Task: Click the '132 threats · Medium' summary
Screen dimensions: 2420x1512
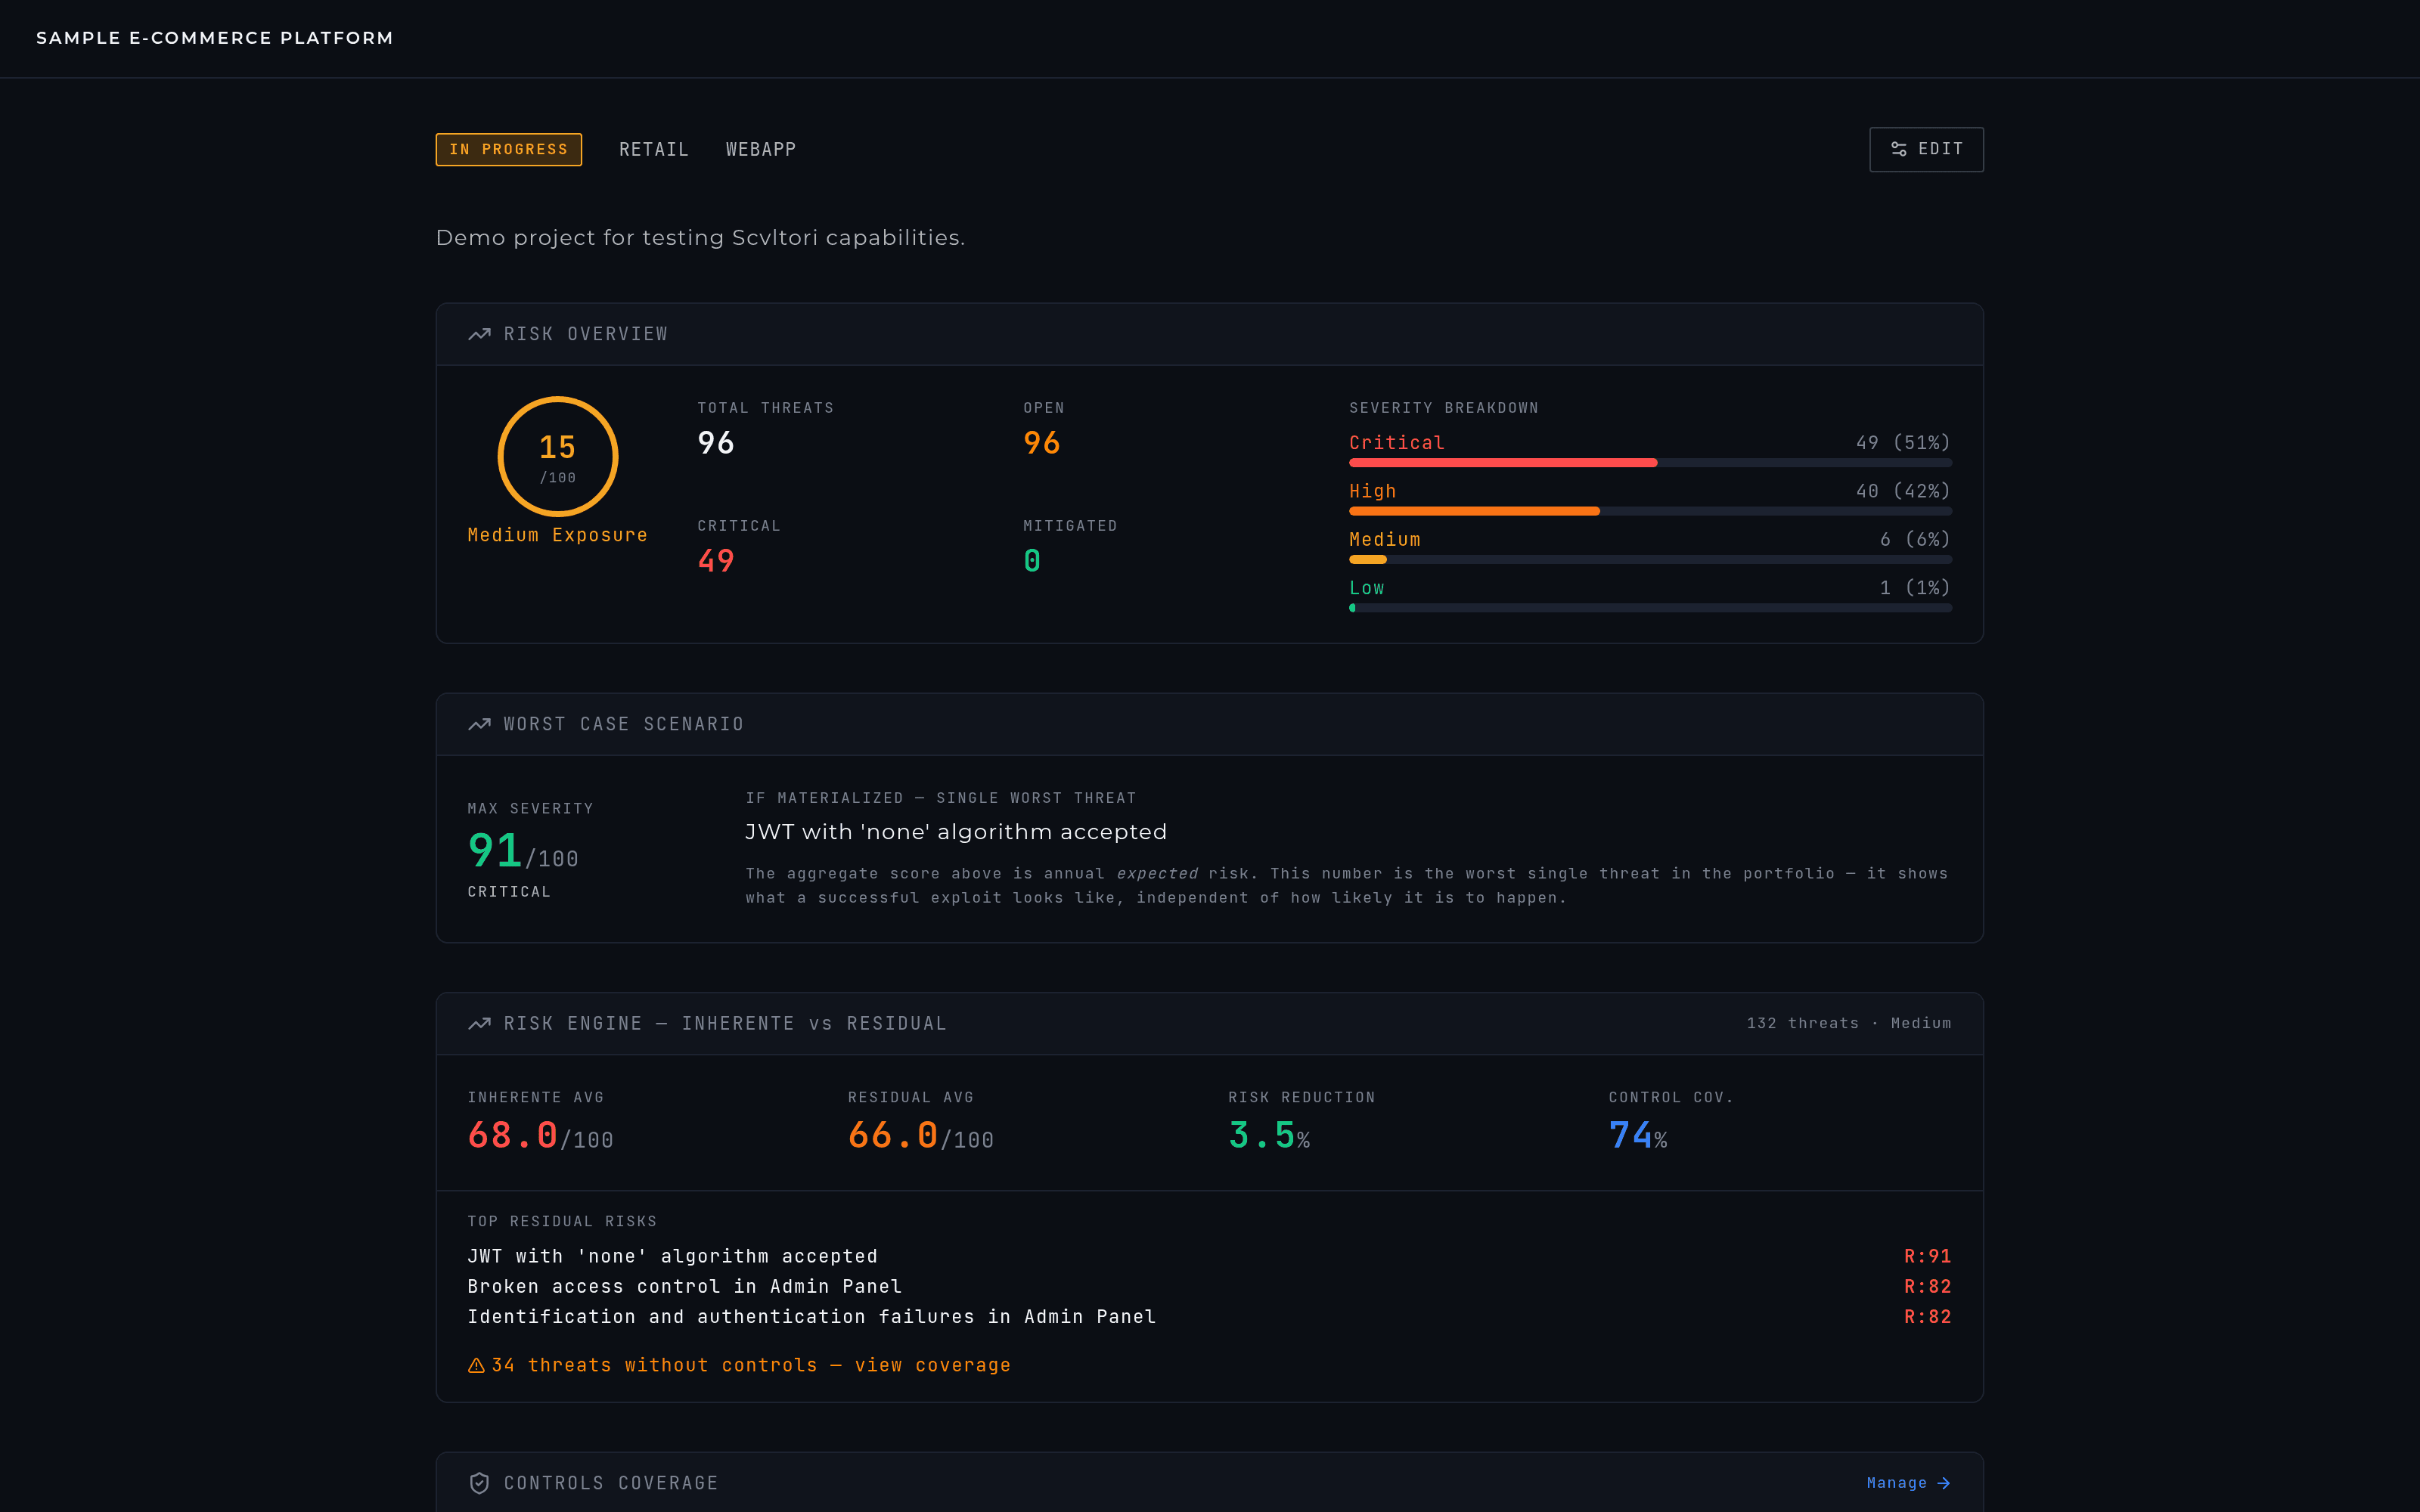Action: [x=1849, y=1023]
